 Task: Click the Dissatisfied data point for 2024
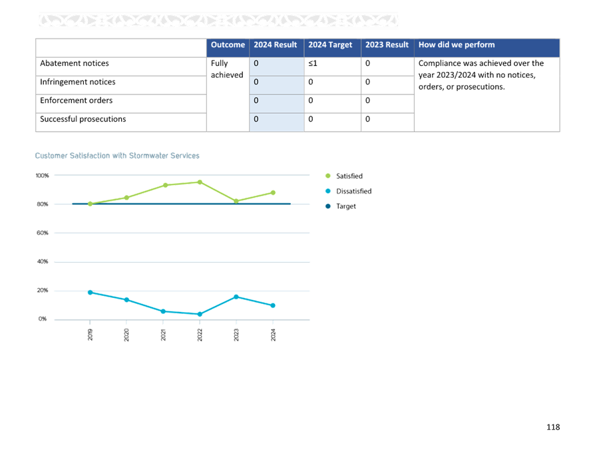(273, 305)
